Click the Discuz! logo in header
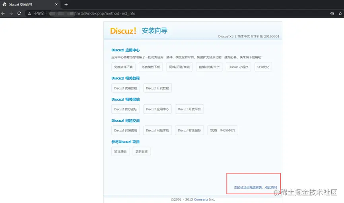The width and height of the screenshot is (344, 203). click(x=123, y=31)
